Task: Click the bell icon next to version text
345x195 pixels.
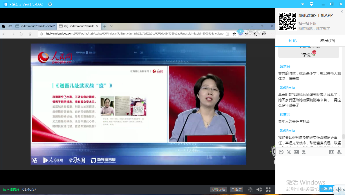Action: click(50, 4)
